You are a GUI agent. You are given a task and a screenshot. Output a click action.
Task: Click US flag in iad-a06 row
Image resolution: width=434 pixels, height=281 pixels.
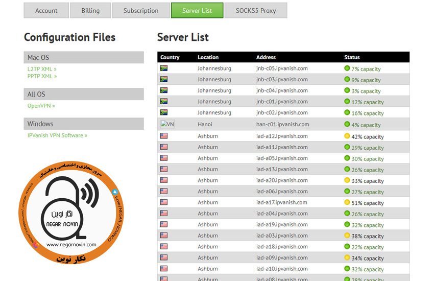[164, 191]
